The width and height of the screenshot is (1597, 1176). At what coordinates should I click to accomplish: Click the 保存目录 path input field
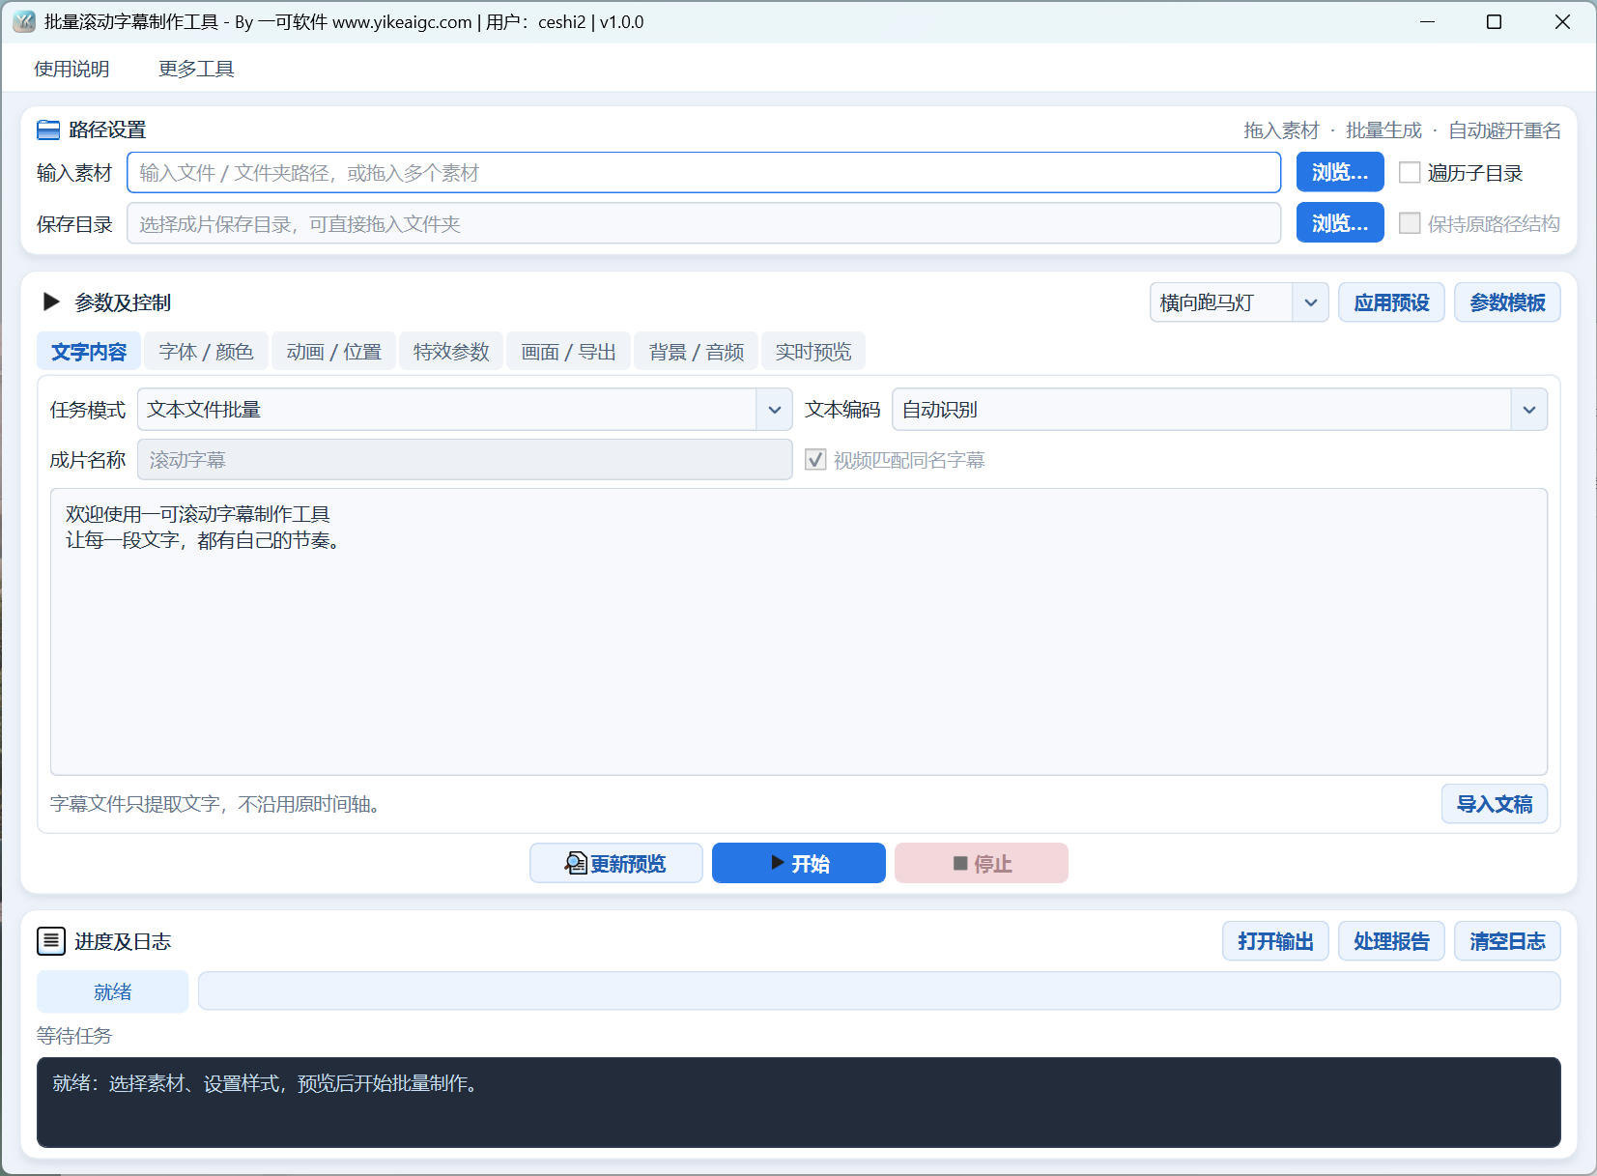[704, 223]
